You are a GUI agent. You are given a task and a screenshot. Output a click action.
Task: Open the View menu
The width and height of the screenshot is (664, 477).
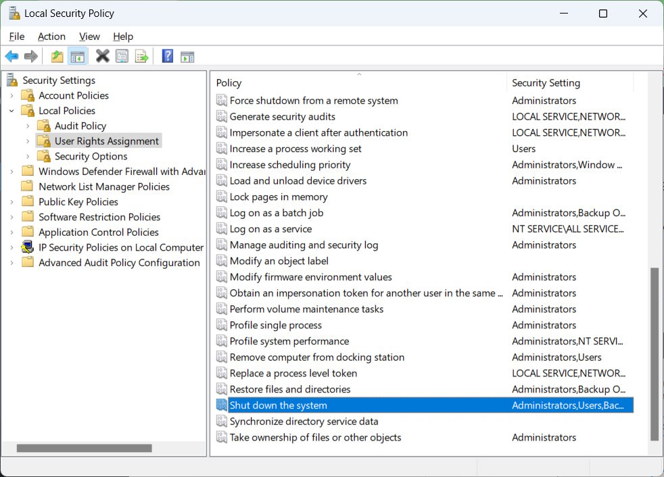point(89,36)
